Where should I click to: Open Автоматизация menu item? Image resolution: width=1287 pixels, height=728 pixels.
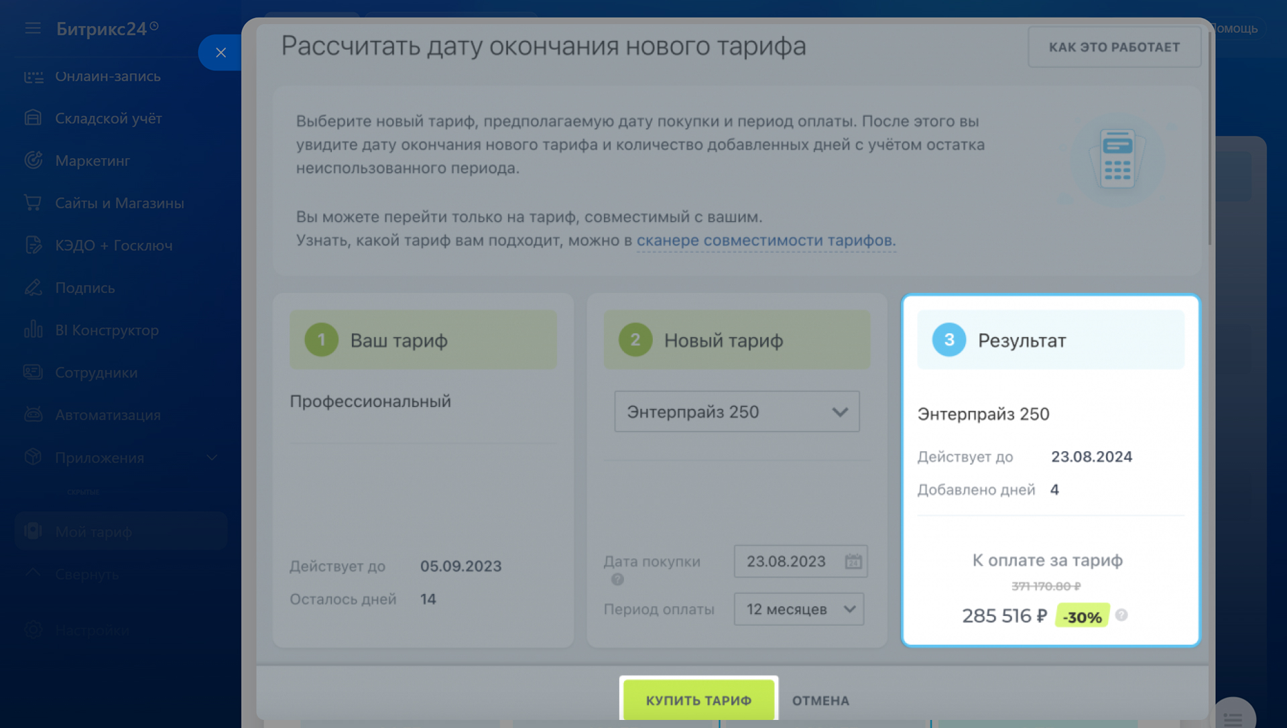[x=108, y=414]
